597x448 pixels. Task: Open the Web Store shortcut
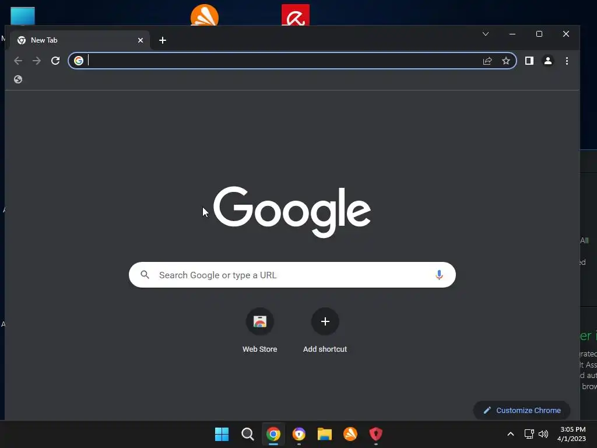click(259, 331)
